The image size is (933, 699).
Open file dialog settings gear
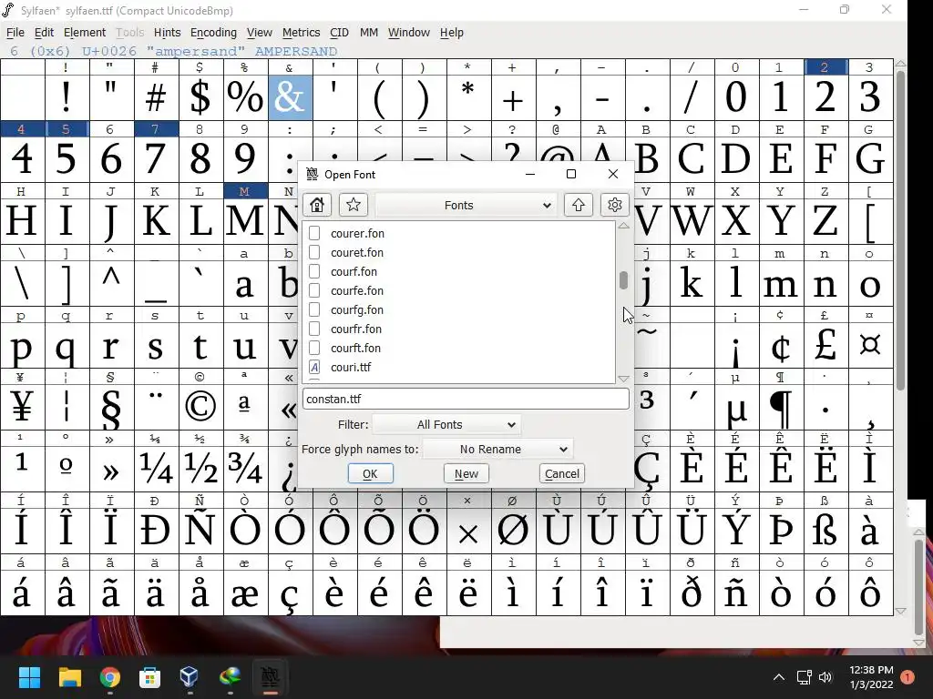pyautogui.click(x=615, y=205)
